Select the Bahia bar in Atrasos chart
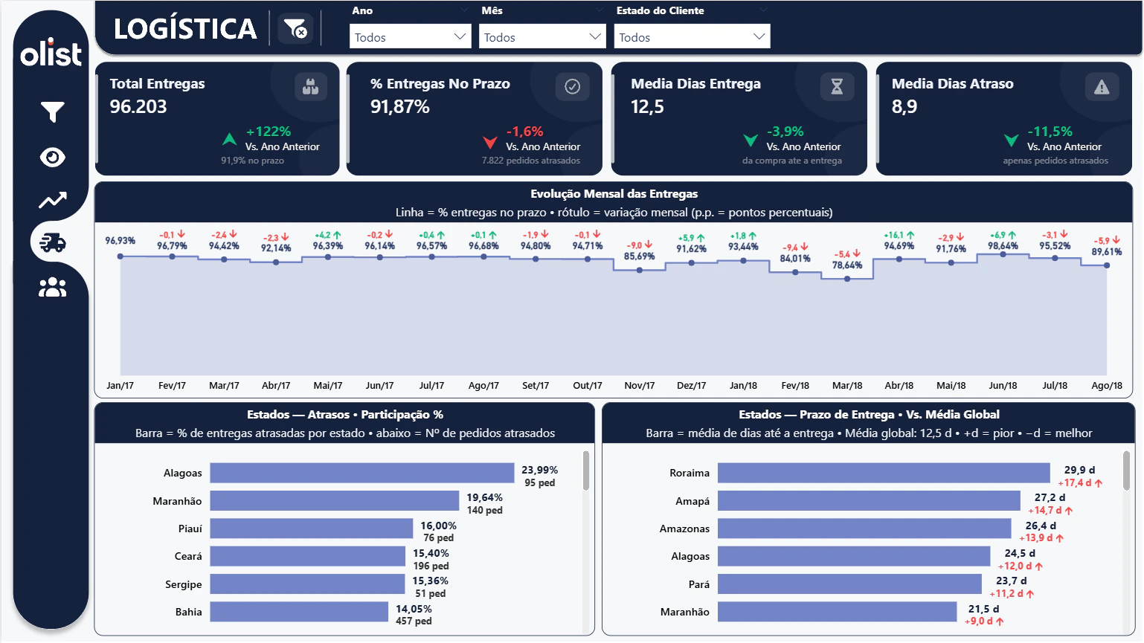 tap(299, 612)
